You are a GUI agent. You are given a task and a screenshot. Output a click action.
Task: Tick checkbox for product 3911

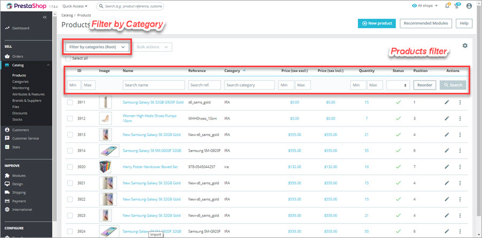(x=70, y=102)
